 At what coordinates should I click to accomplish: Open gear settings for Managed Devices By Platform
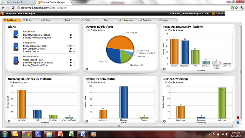pos(164,69)
